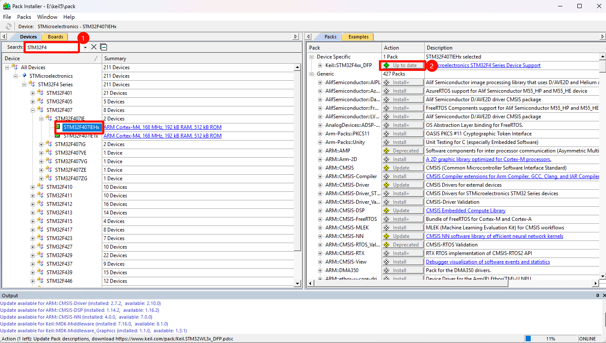Clear the device search with X icon

pos(94,47)
